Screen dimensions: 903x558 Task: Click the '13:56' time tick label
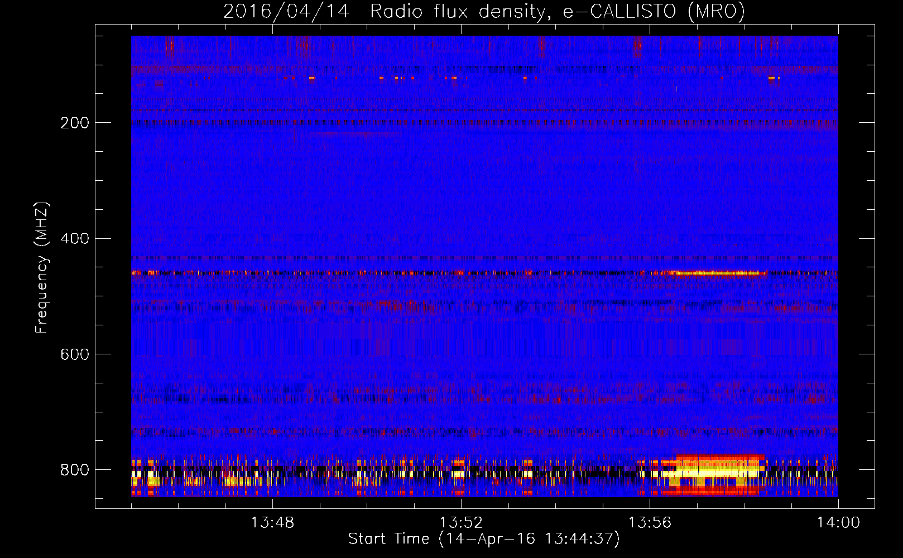click(x=650, y=523)
